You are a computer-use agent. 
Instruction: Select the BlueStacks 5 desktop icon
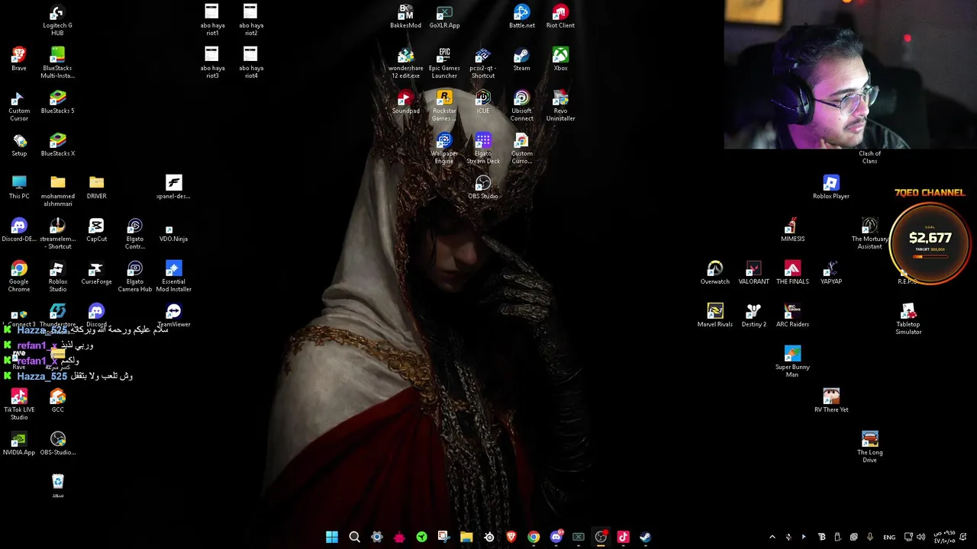click(x=57, y=102)
